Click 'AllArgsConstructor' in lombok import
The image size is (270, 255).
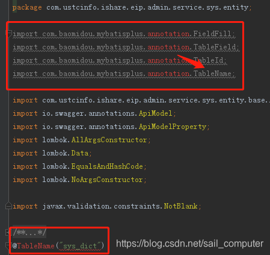pos(109,140)
